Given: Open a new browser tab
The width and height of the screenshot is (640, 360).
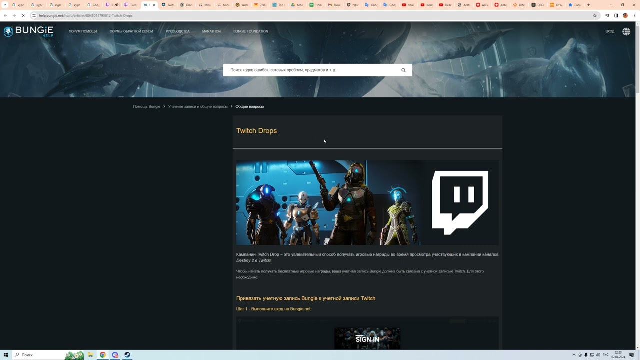Looking at the screenshot, I should tap(588, 5).
